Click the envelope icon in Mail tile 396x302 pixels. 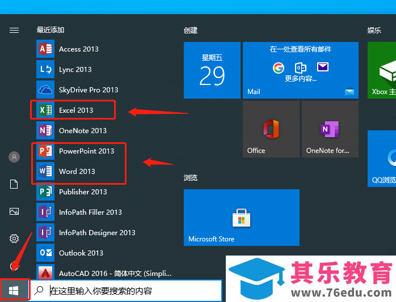(322, 67)
